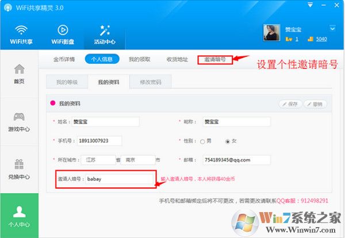The width and height of the screenshot is (345, 238).
Task: Click the Lv level indicator
Action: [x=289, y=39]
